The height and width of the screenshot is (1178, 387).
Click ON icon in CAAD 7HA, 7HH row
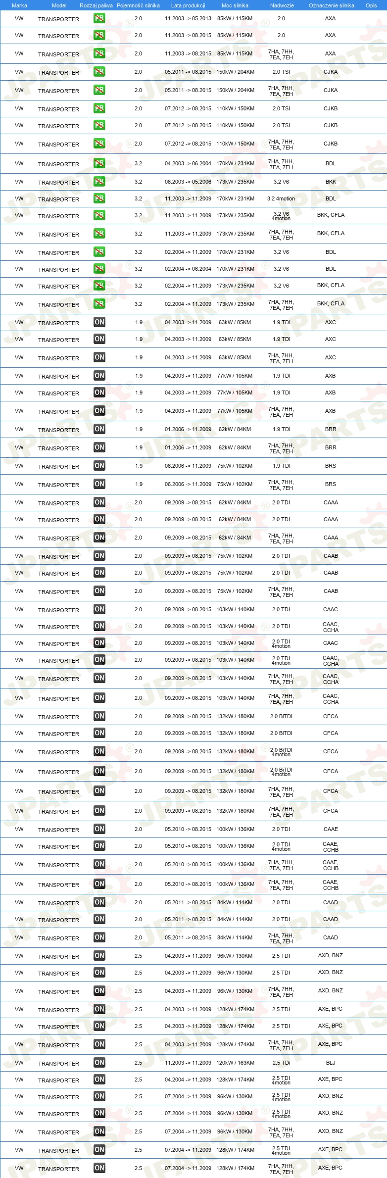coord(99,937)
